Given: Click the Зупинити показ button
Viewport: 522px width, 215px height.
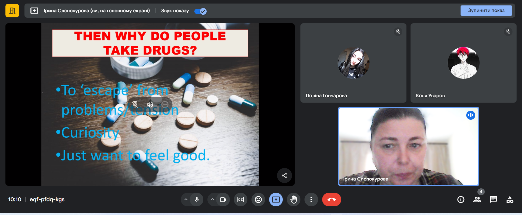Looking at the screenshot, I should coord(486,11).
